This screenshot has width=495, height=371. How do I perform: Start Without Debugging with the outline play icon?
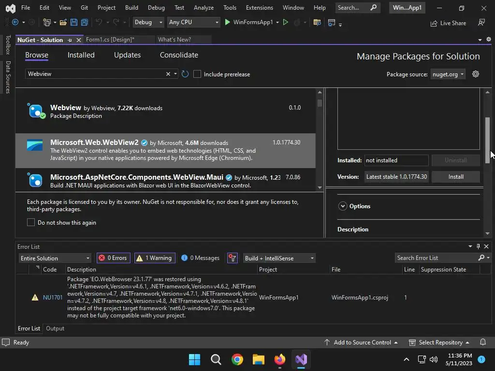coord(285,22)
